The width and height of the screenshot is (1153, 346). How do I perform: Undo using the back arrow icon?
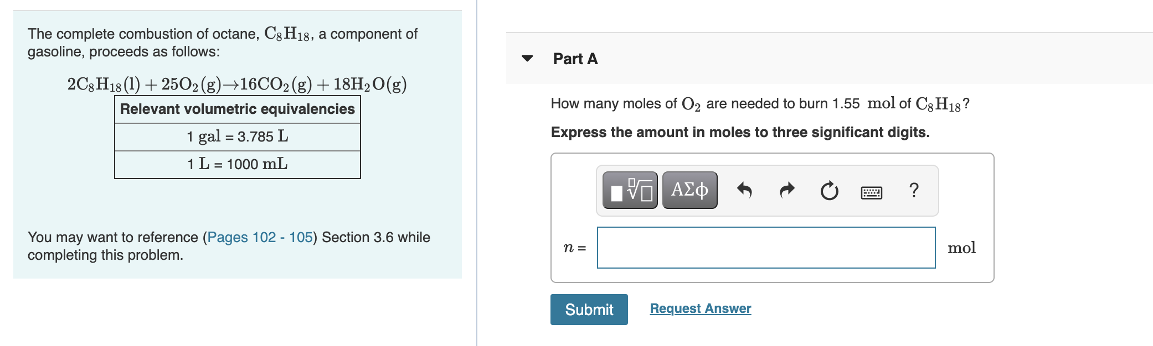pyautogui.click(x=745, y=189)
